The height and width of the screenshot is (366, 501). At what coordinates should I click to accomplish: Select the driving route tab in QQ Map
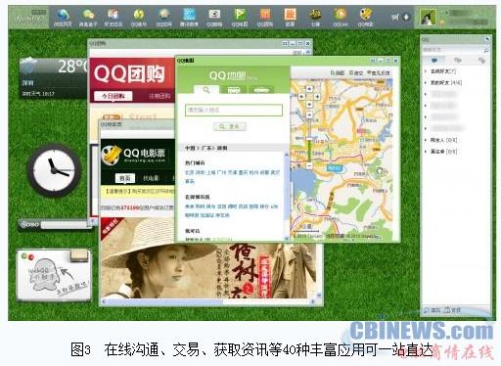click(x=261, y=90)
